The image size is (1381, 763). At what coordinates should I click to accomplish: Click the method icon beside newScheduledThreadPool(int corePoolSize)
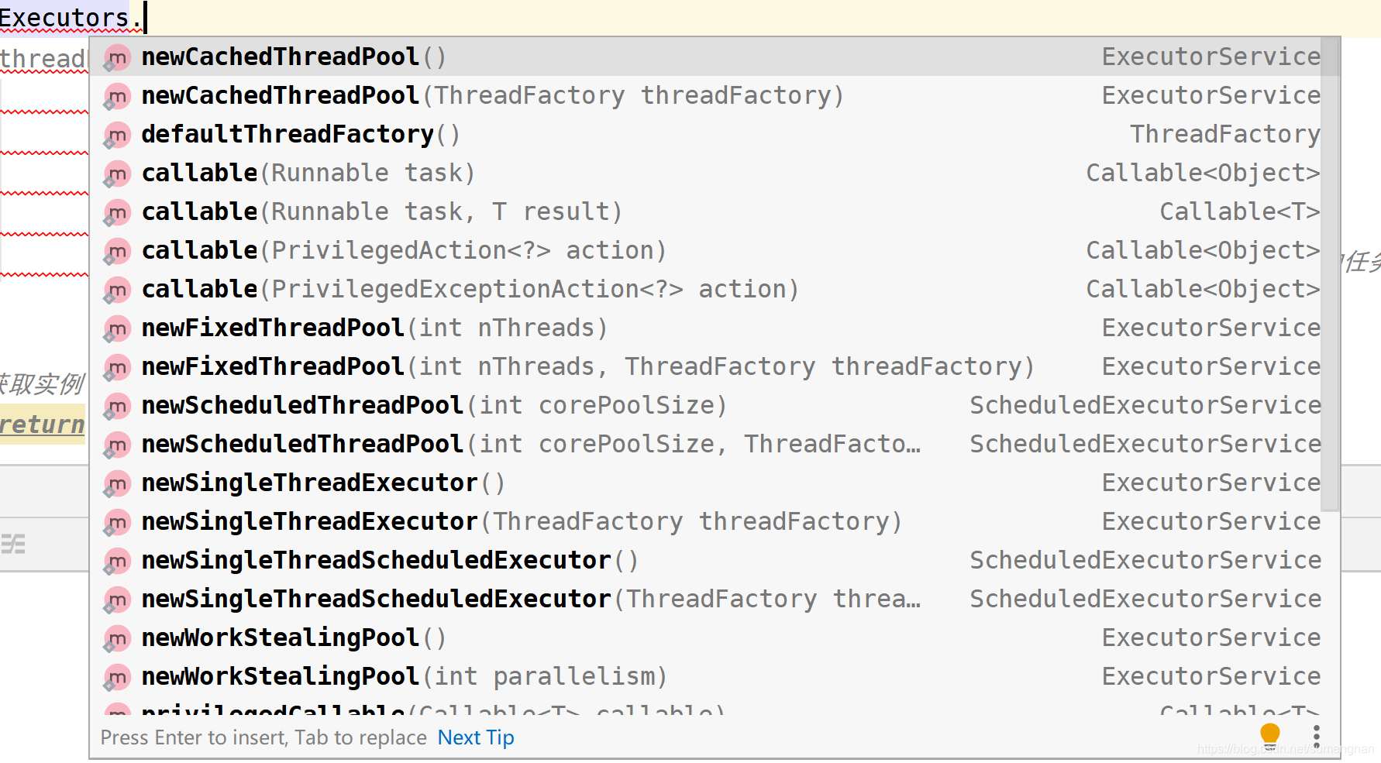click(x=115, y=405)
